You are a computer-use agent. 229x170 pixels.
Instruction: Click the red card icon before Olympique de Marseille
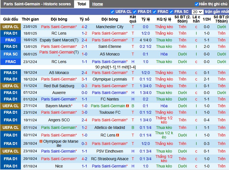(x=41, y=141)
